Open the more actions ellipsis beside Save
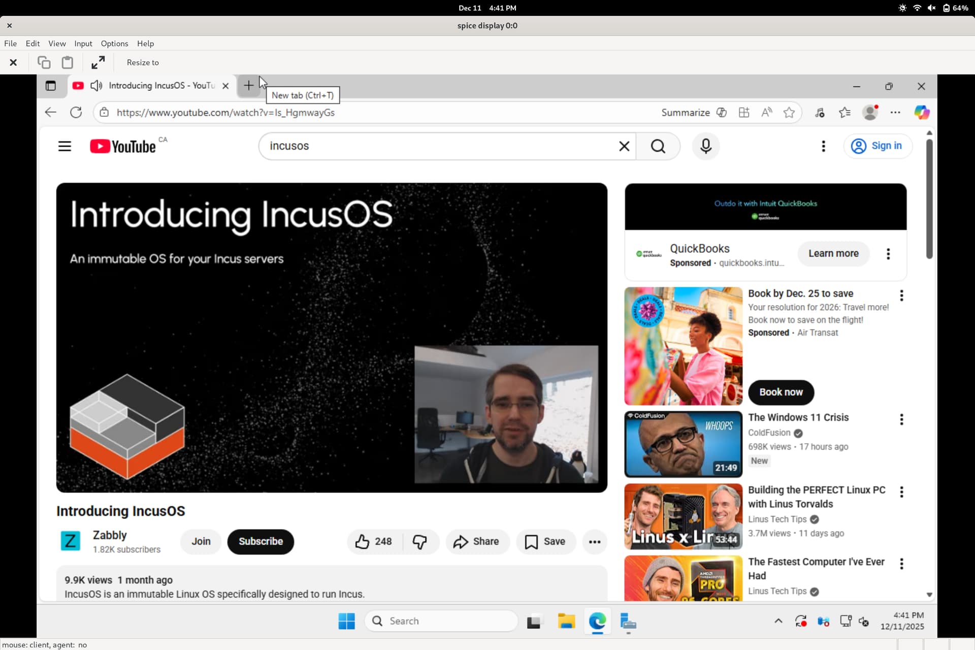The width and height of the screenshot is (975, 650). pos(594,541)
